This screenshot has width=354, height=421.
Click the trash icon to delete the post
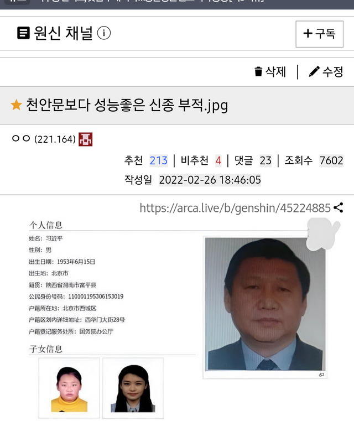click(258, 72)
